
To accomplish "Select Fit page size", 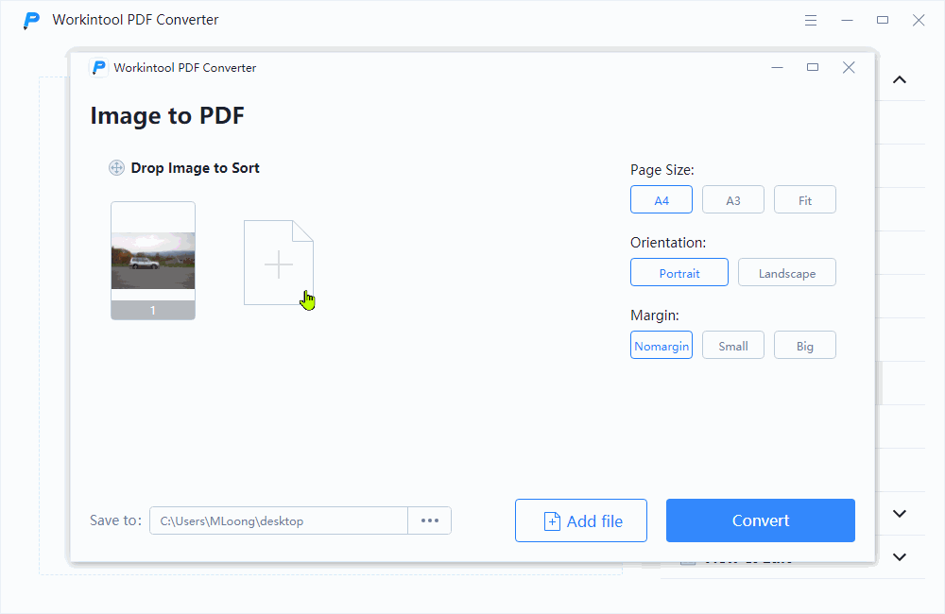I will coord(804,199).
